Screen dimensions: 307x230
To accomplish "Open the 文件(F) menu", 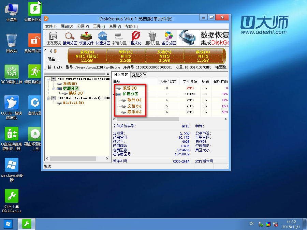I will [x=51, y=26].
